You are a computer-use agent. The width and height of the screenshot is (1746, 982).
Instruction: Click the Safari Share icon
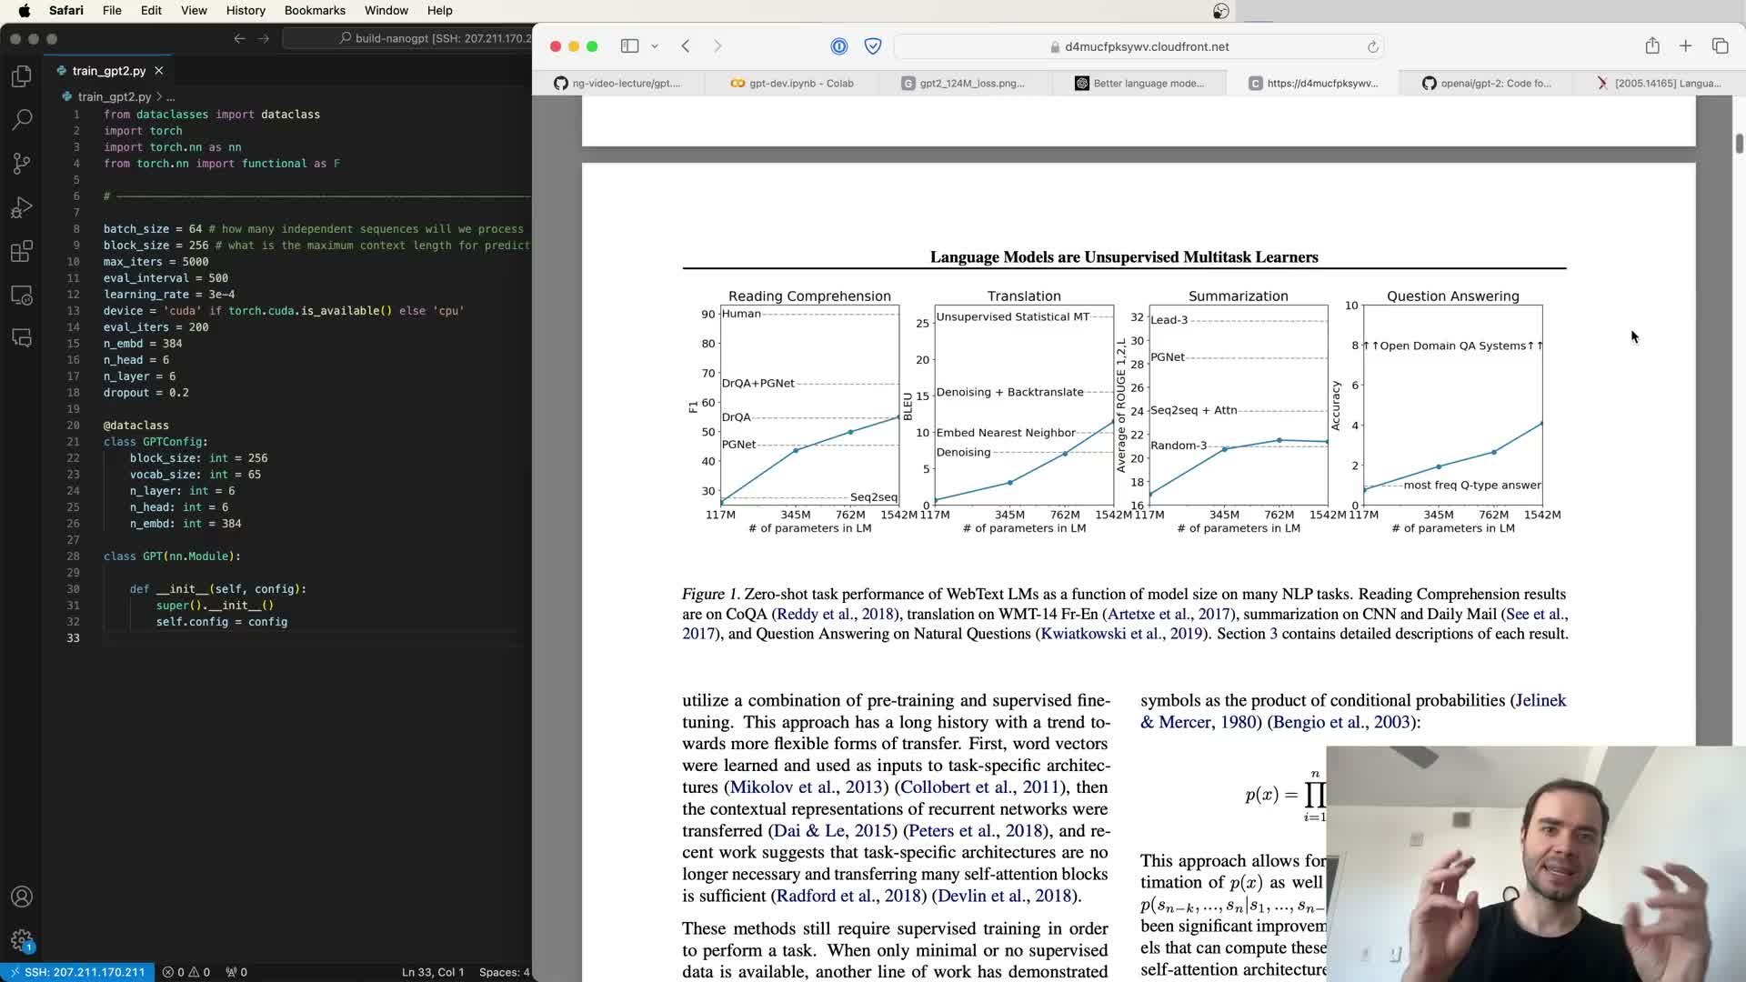[1651, 46]
